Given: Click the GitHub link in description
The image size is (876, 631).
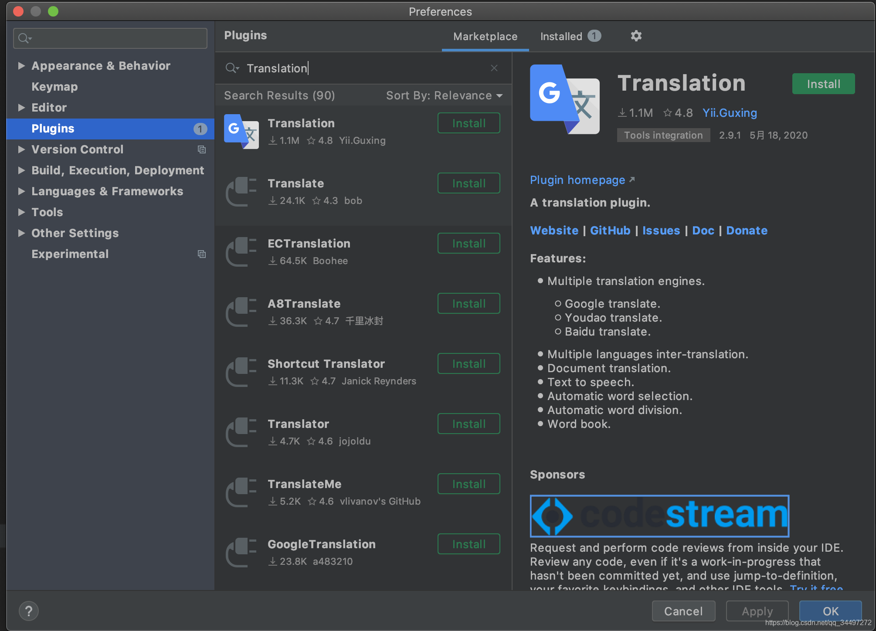Looking at the screenshot, I should tap(610, 231).
